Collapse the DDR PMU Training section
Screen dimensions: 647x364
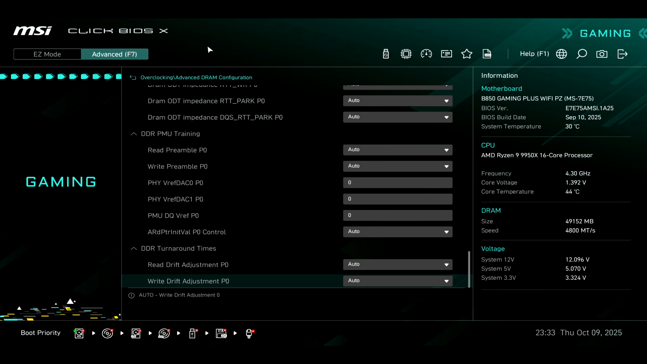coord(134,134)
